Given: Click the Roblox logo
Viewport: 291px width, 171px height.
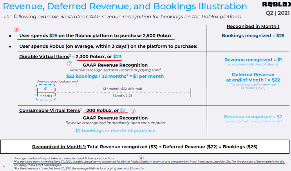Looking at the screenshot, I should tap(277, 4).
